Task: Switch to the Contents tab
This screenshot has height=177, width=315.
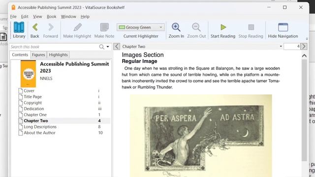Action: (20, 55)
